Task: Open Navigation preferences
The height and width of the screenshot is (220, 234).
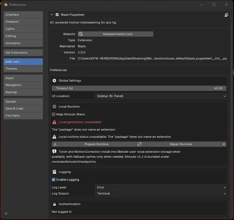Action: tap(23, 85)
